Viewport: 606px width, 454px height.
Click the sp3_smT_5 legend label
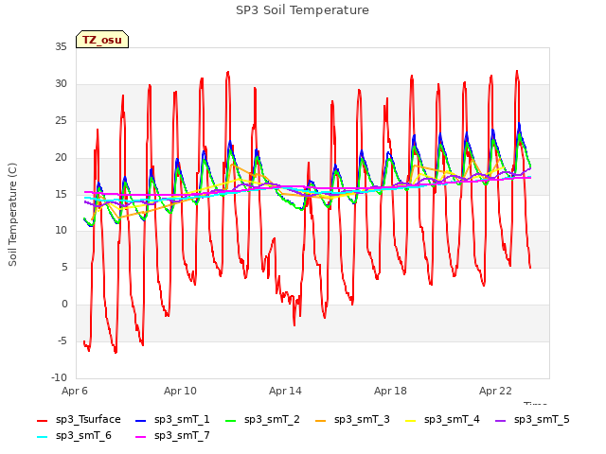pos(542,419)
